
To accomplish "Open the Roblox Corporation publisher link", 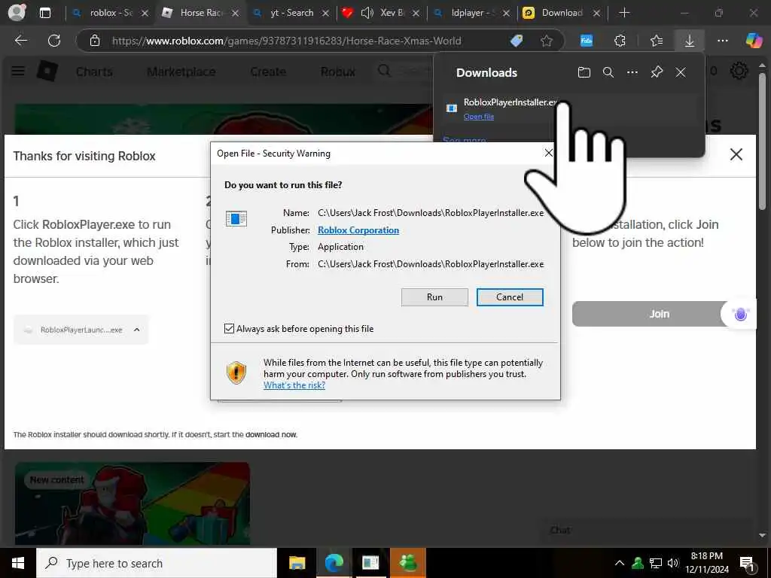I will (358, 230).
